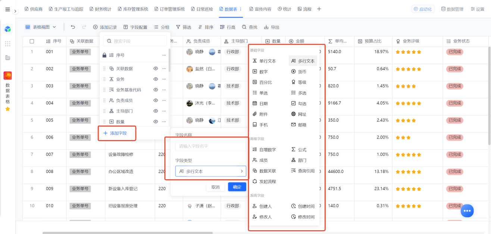Click the yellow star favorite icon
Viewport: 491px width, 234px height.
click(x=7, y=109)
